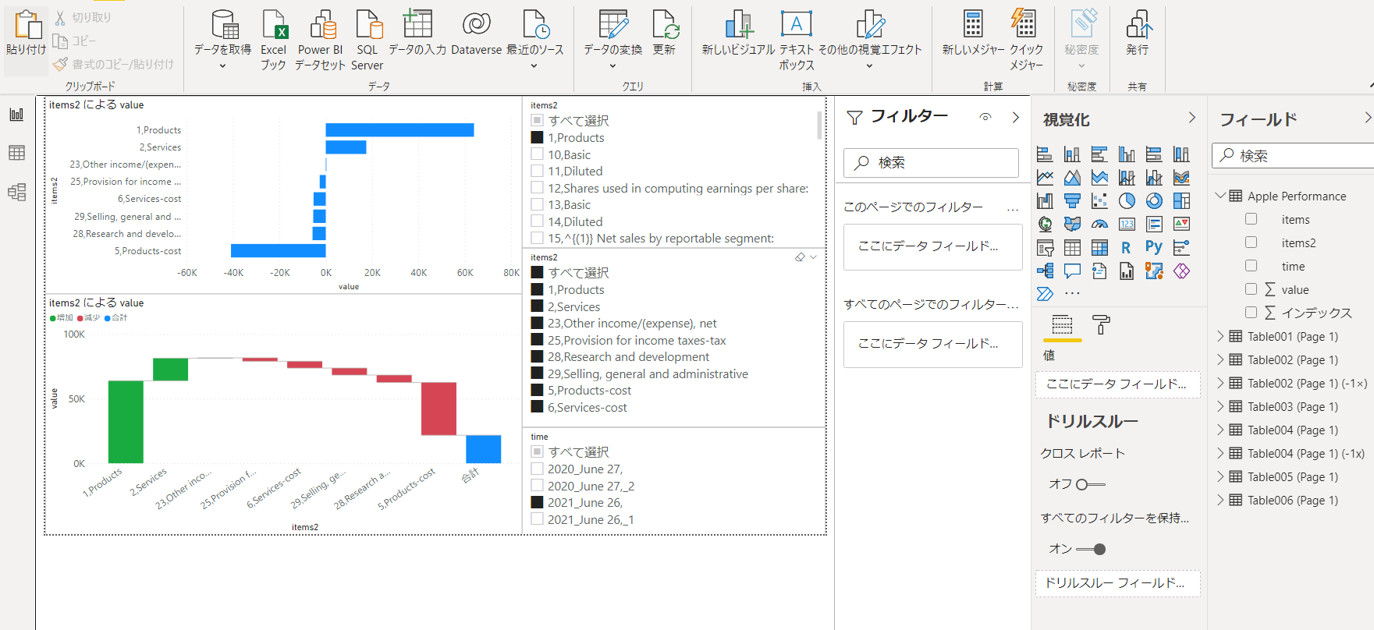This screenshot has width=1374, height=630.
Task: Turn on the クロス レポート toggle
Action: [x=1090, y=484]
